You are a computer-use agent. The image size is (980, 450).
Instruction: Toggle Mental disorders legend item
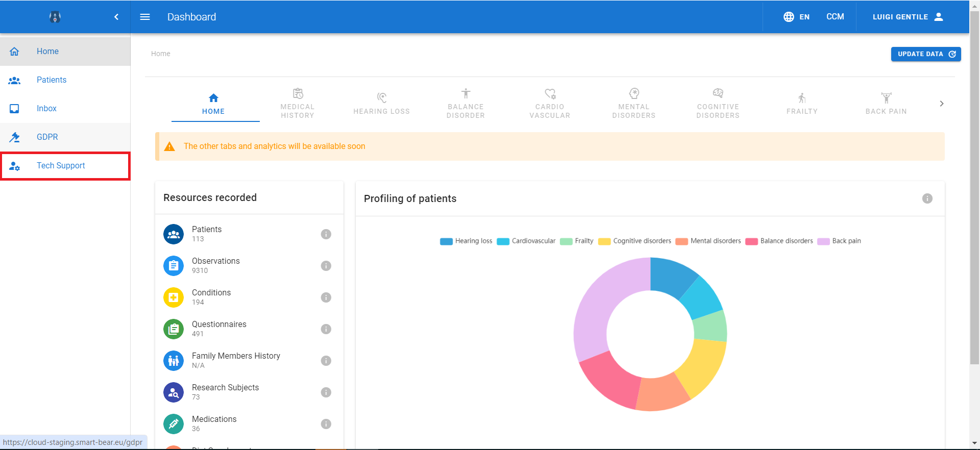(x=708, y=241)
